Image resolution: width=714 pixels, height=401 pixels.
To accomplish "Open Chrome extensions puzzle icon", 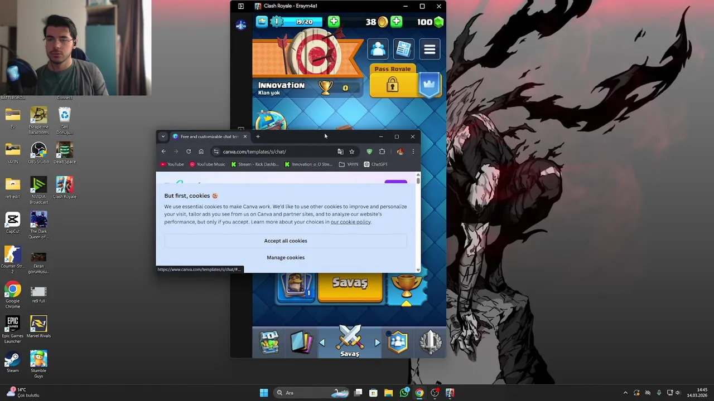I will point(382,151).
